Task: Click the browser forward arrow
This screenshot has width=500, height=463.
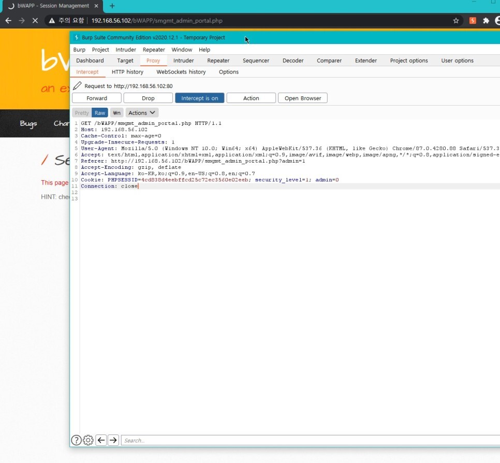Action: click(x=22, y=21)
